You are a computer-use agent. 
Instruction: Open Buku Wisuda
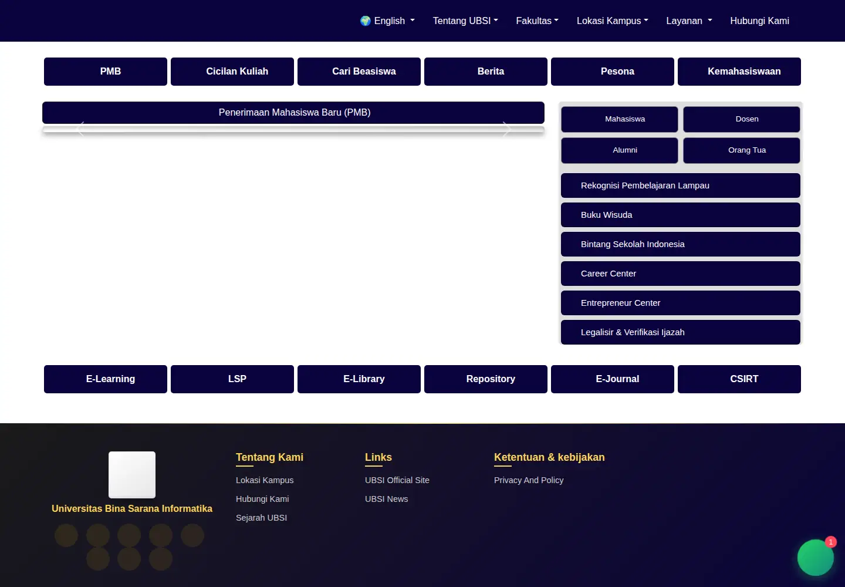pyautogui.click(x=681, y=215)
